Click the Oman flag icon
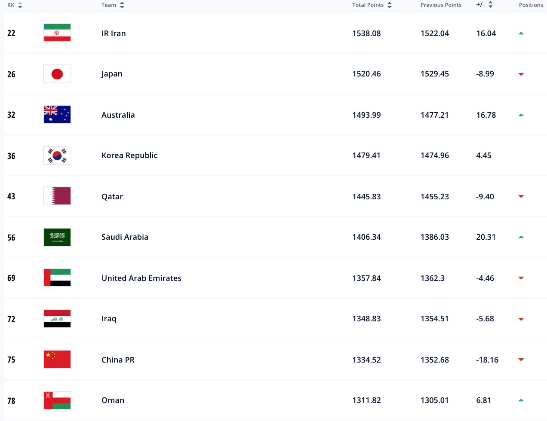Screen dimensions: 547x421 coord(57,400)
